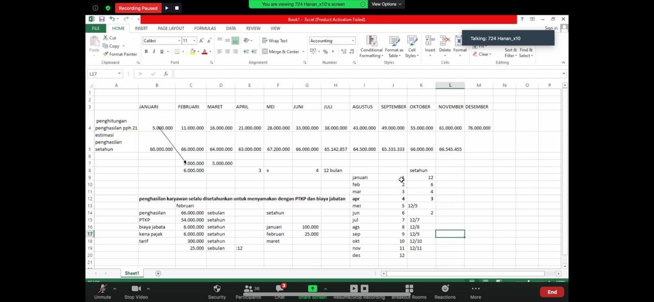Switch to the FORMULAS ribbon tab
Screen dimensions: 654x302
coord(205,29)
